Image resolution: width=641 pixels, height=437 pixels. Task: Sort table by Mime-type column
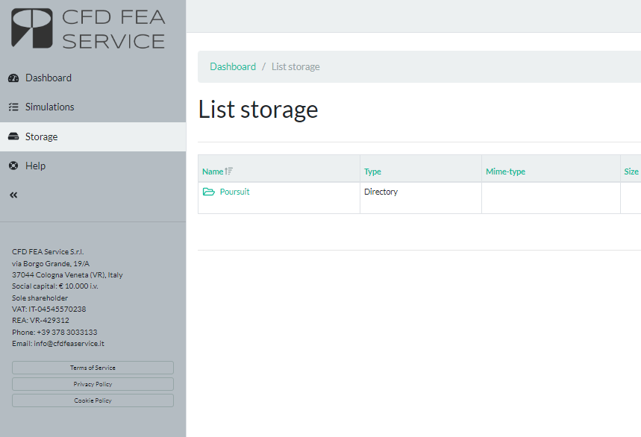point(505,172)
